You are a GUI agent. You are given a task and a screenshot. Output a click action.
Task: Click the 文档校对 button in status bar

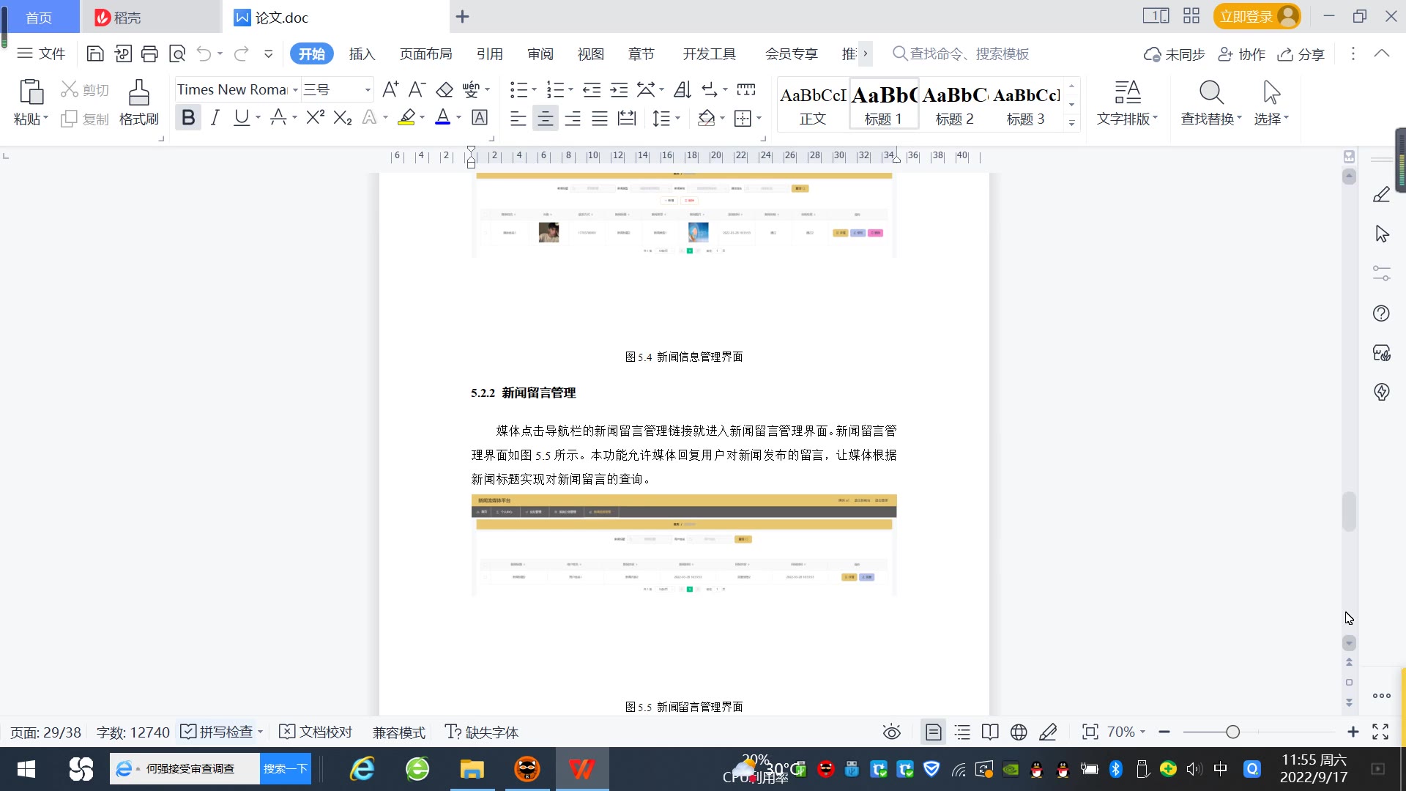point(316,732)
